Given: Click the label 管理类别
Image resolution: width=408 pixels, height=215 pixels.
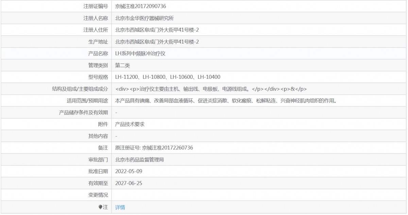Looking at the screenshot, I should (98, 65).
